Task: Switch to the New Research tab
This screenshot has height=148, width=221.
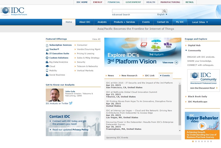Action: tap(128, 76)
